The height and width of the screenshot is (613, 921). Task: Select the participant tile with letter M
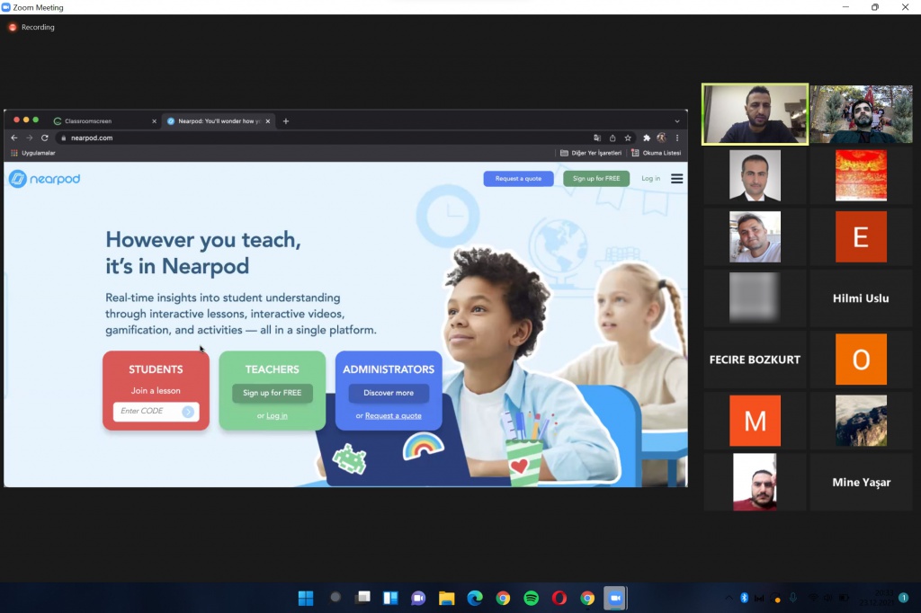[755, 421]
